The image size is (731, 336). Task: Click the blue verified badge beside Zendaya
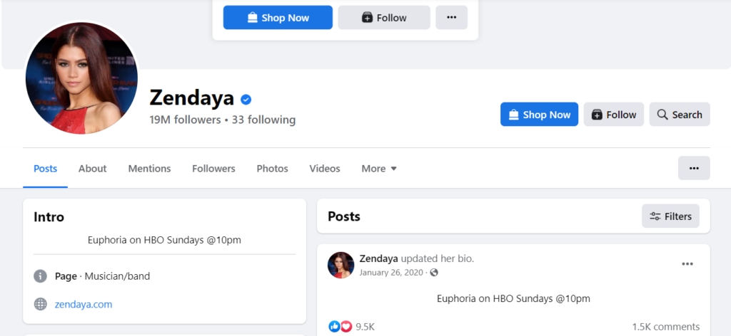[x=246, y=99]
